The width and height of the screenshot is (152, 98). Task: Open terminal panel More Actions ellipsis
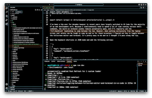141,61
